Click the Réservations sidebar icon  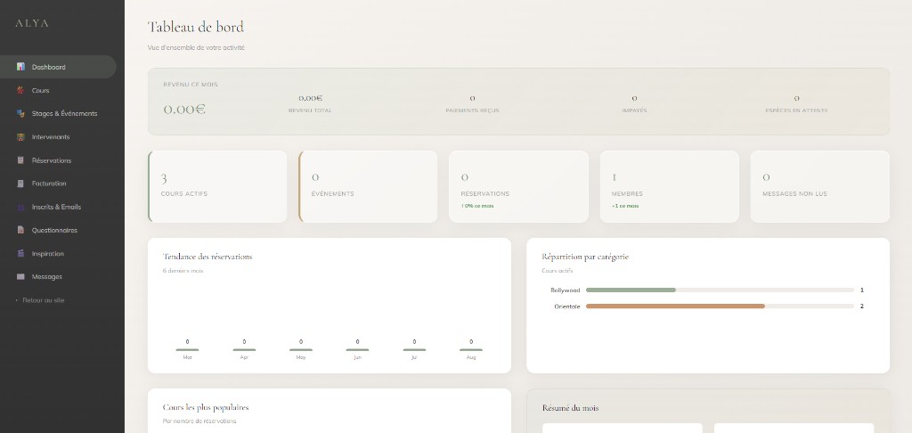click(x=21, y=160)
